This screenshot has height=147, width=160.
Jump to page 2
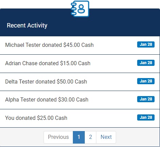[91, 137]
